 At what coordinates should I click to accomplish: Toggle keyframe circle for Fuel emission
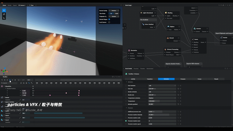tap(126, 85)
